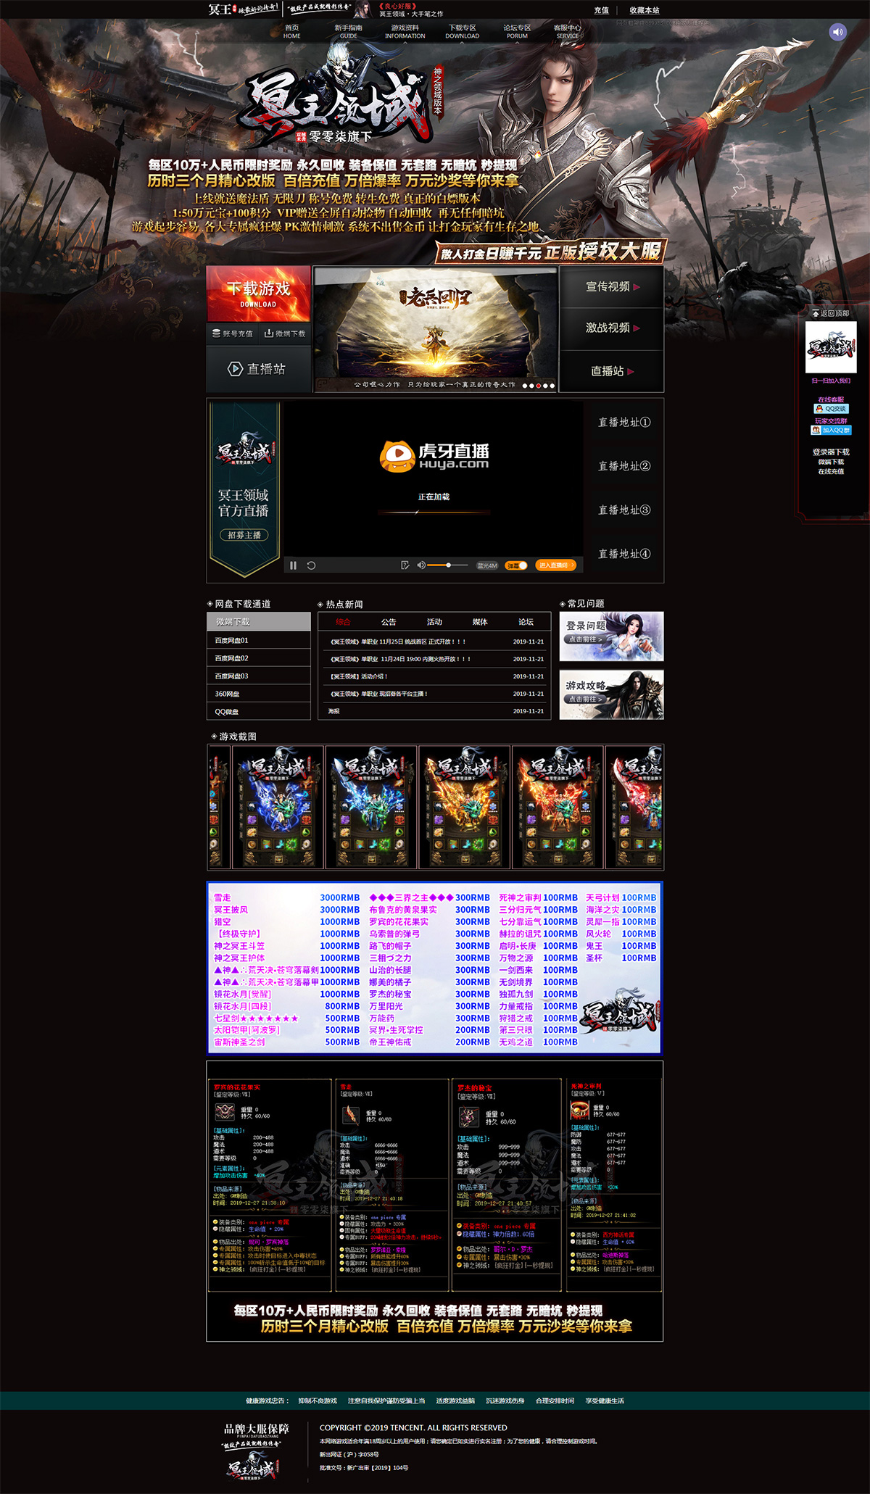Open the 激战视频 panel
The image size is (870, 1494).
point(612,328)
